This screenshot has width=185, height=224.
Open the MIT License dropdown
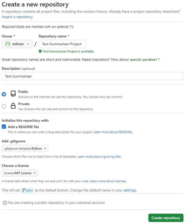tap(20, 173)
